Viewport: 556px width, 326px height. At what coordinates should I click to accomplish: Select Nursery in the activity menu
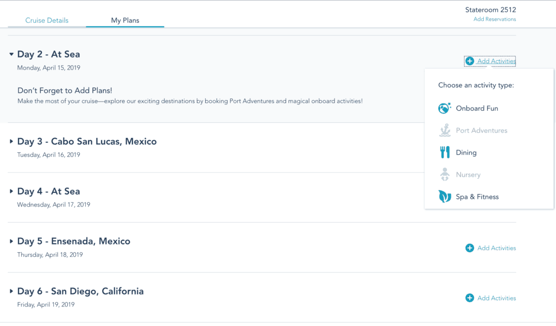pos(468,174)
